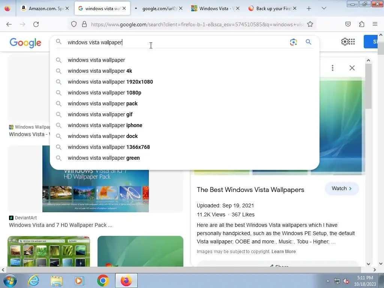This screenshot has width=384, height=288.
Task: Open the tracking protection shield icon
Action: tap(74, 24)
